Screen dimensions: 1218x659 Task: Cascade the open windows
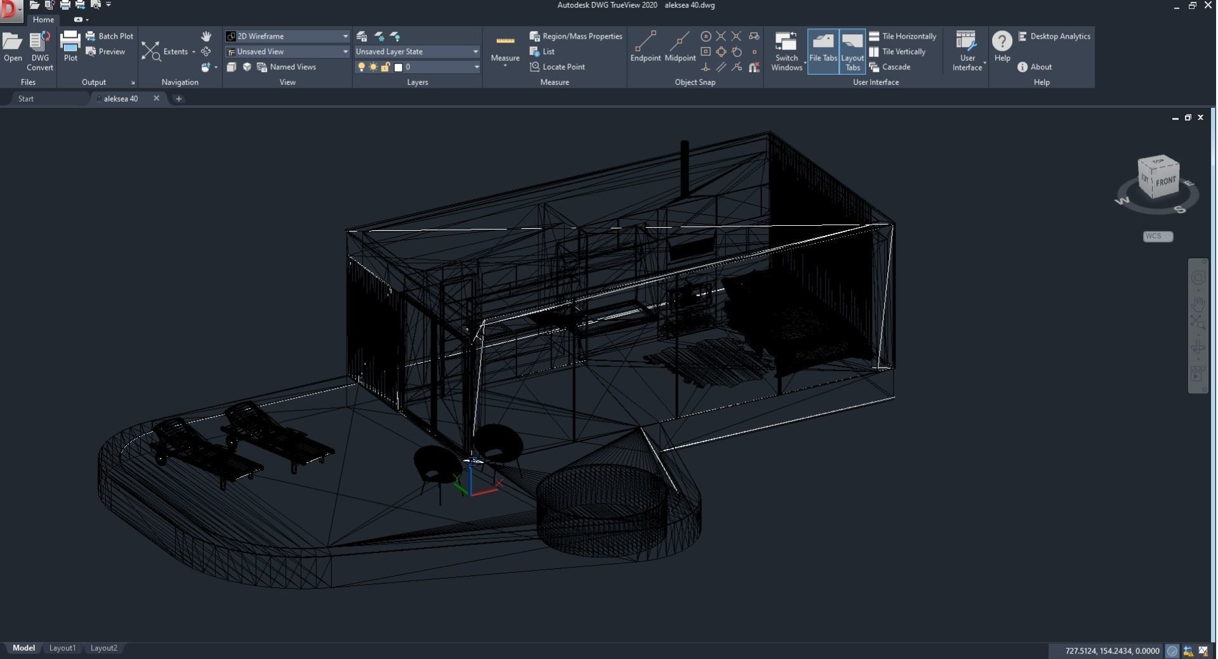(x=890, y=67)
